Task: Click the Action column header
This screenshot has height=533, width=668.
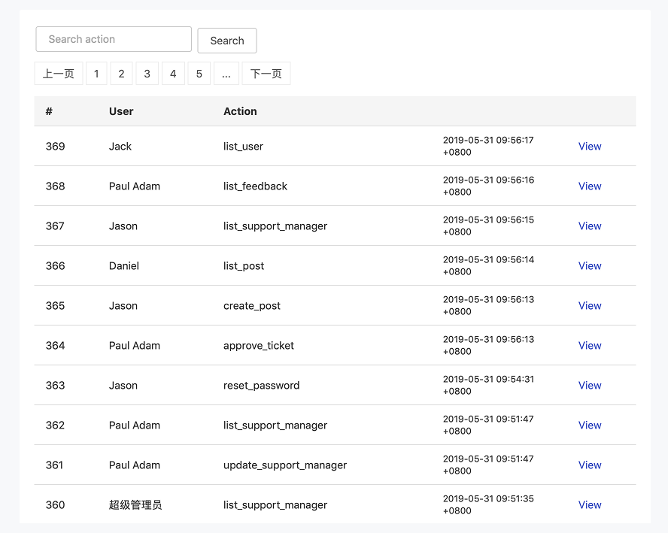Action: click(x=240, y=111)
